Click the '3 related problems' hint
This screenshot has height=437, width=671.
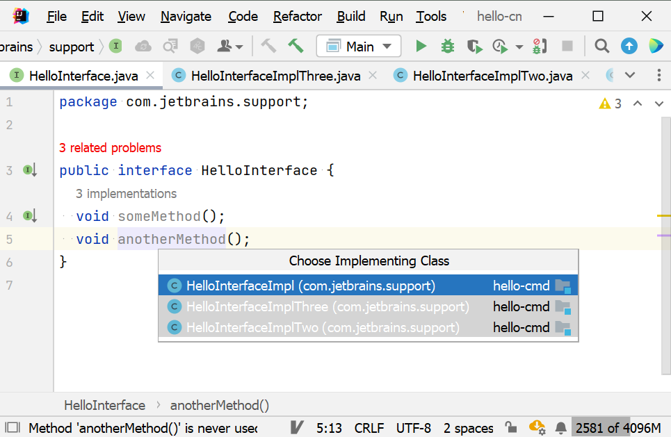tap(110, 148)
